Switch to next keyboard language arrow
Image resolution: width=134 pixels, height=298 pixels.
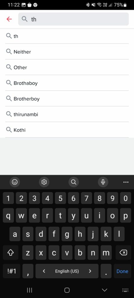[x=90, y=271]
